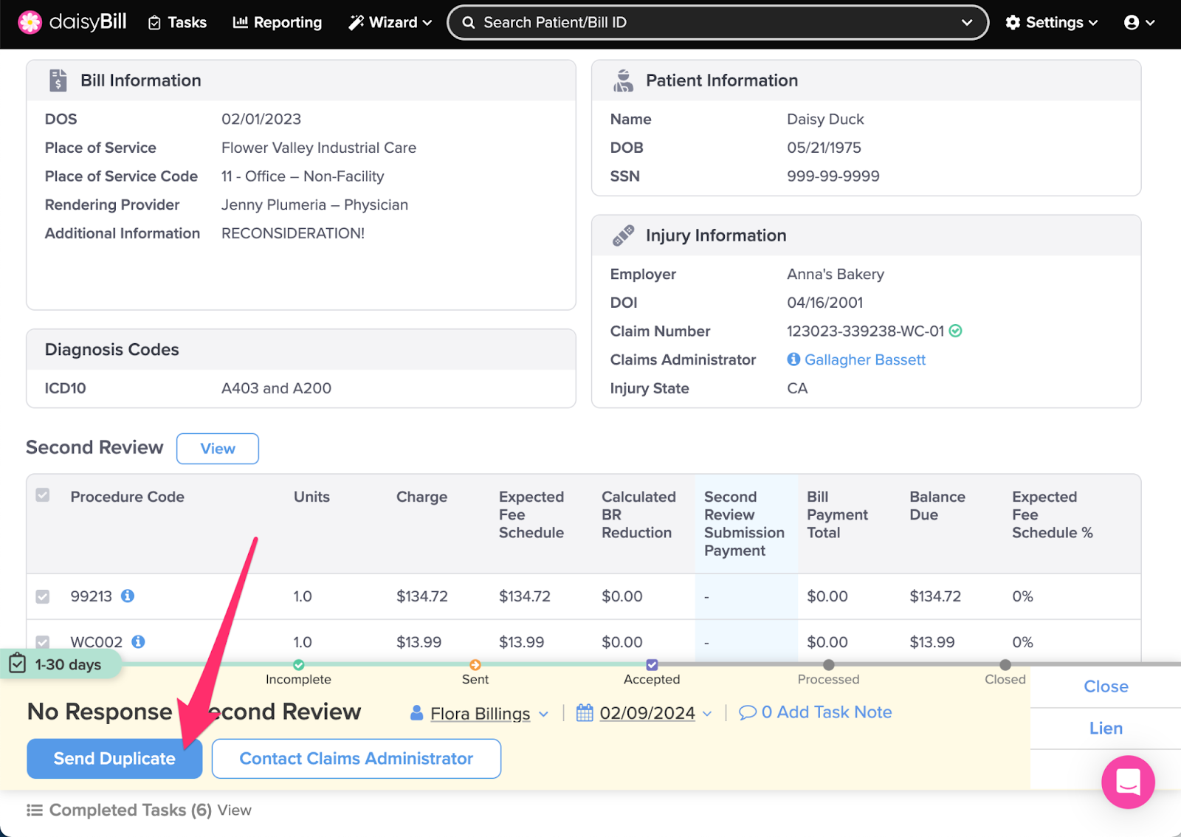
Task: Toggle the select-all checkbox in table header
Action: tap(43, 495)
